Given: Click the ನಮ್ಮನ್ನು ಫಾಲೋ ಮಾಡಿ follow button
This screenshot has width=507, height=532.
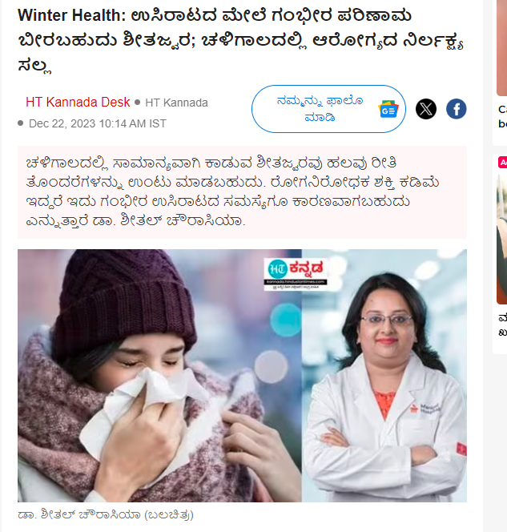Looking at the screenshot, I should point(328,109).
